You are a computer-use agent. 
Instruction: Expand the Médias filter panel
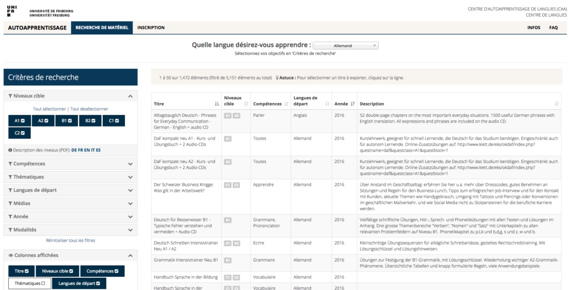[71, 203]
